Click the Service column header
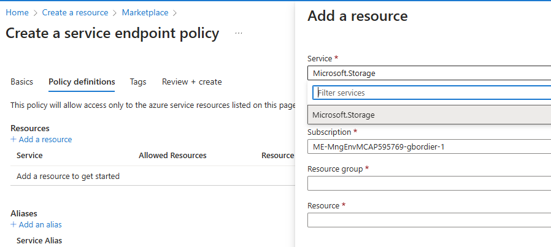The height and width of the screenshot is (247, 551). click(x=29, y=156)
